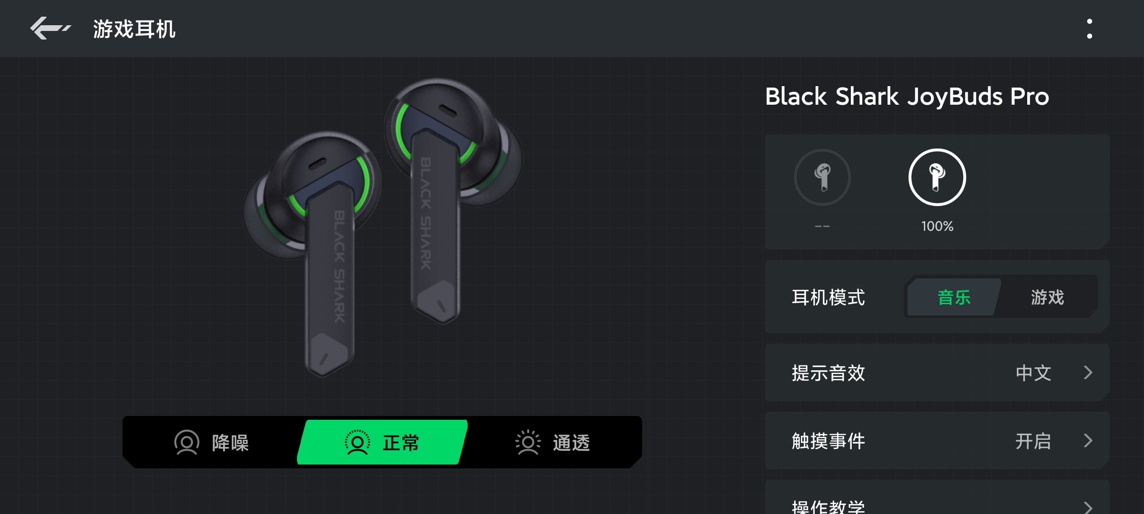
Task: Tap the normal mode person icon
Action: coord(357,443)
